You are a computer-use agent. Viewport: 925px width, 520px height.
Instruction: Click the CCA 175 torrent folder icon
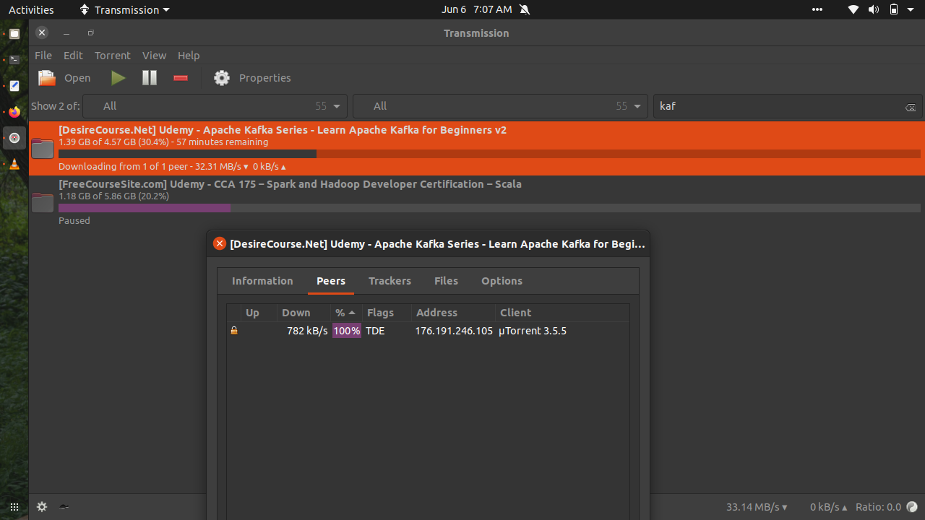[x=43, y=202]
